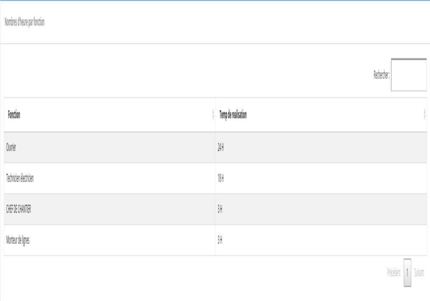430x301 pixels.
Task: Focus the Rechercher search input box
Action: tap(408, 75)
